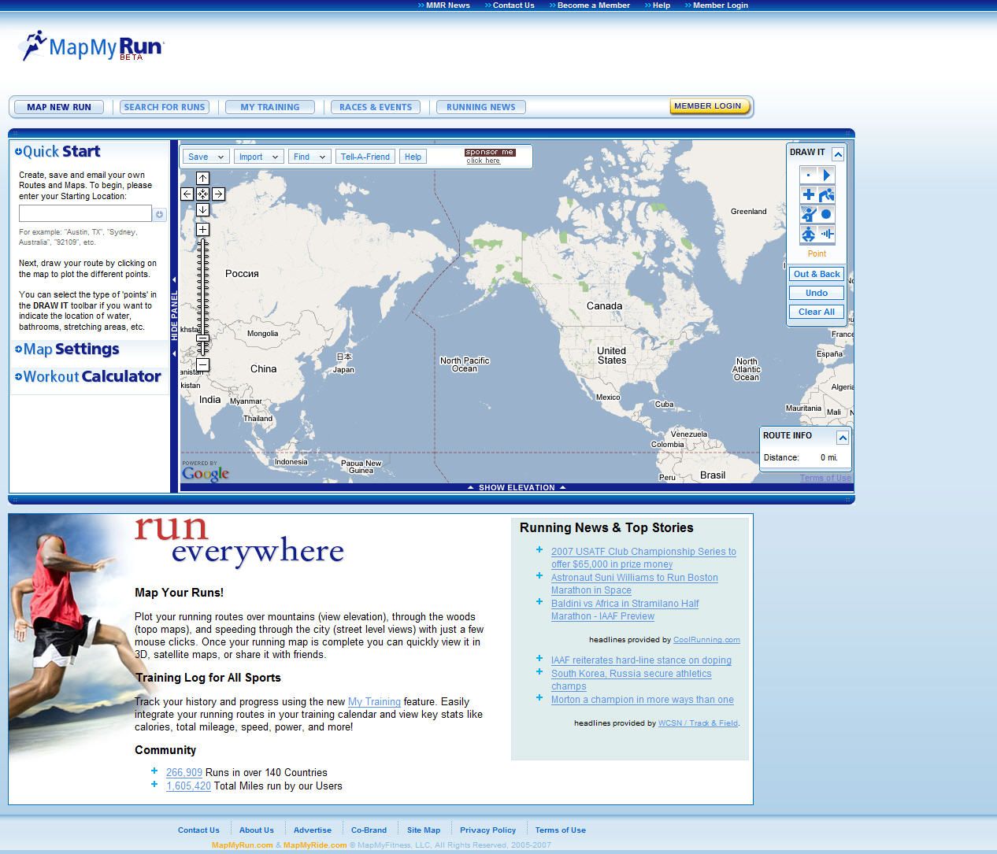Select the filled circle marker tool
The height and width of the screenshot is (854, 997).
point(827,214)
